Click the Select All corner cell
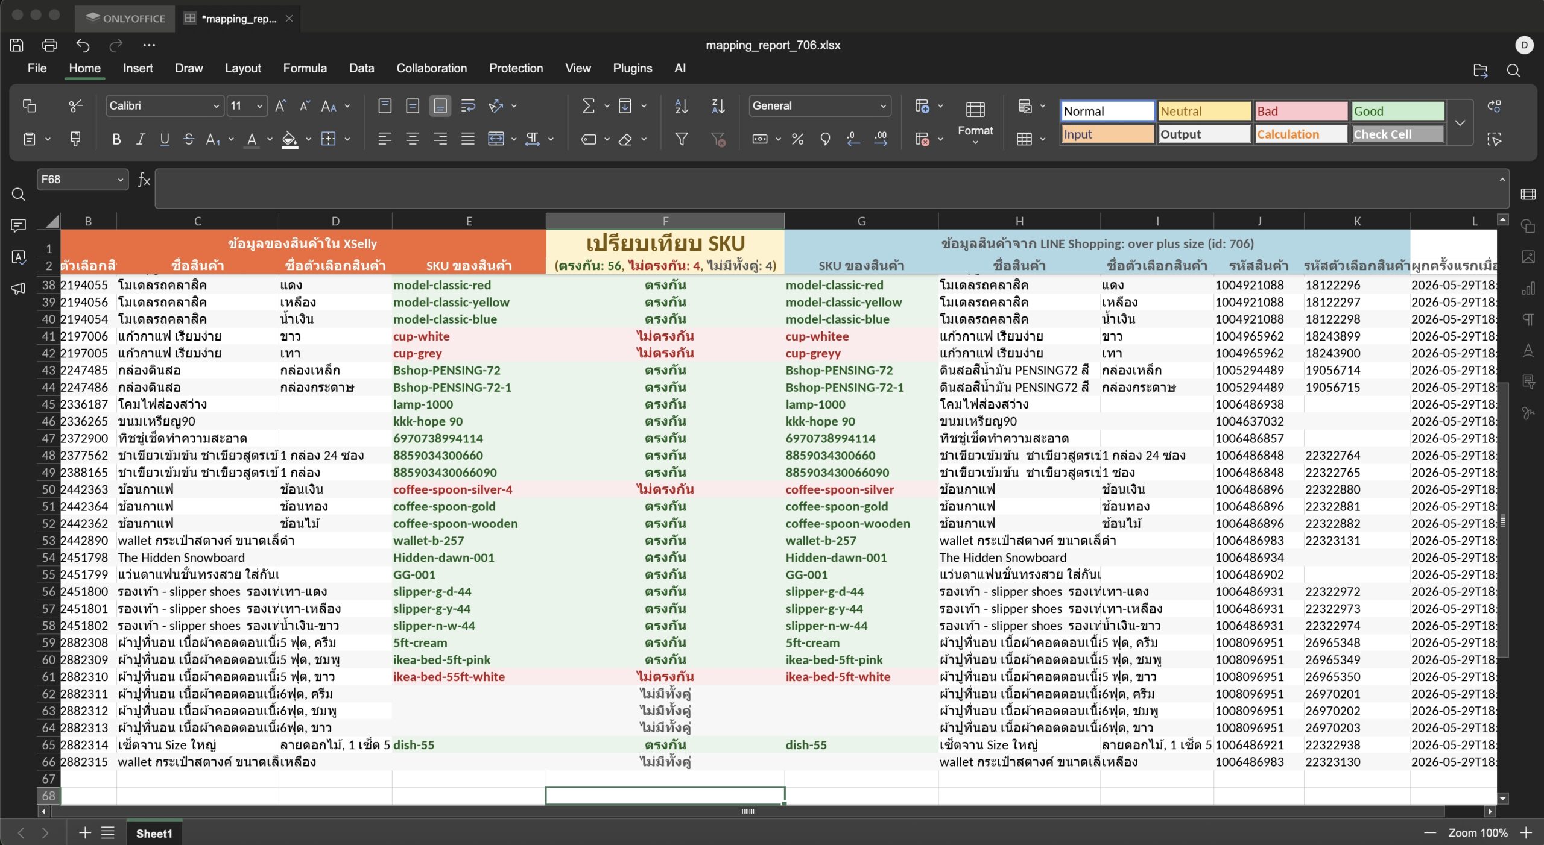1544x845 pixels. point(49,221)
